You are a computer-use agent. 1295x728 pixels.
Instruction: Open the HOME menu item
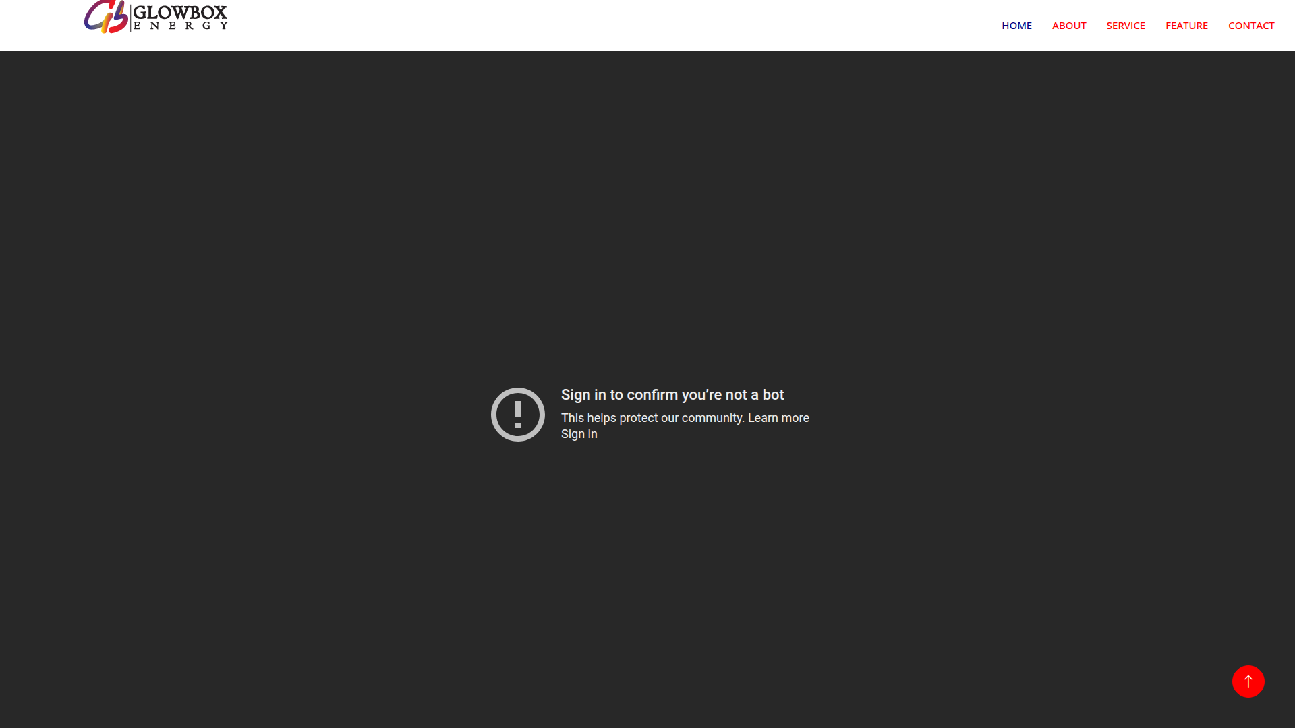click(x=1016, y=26)
